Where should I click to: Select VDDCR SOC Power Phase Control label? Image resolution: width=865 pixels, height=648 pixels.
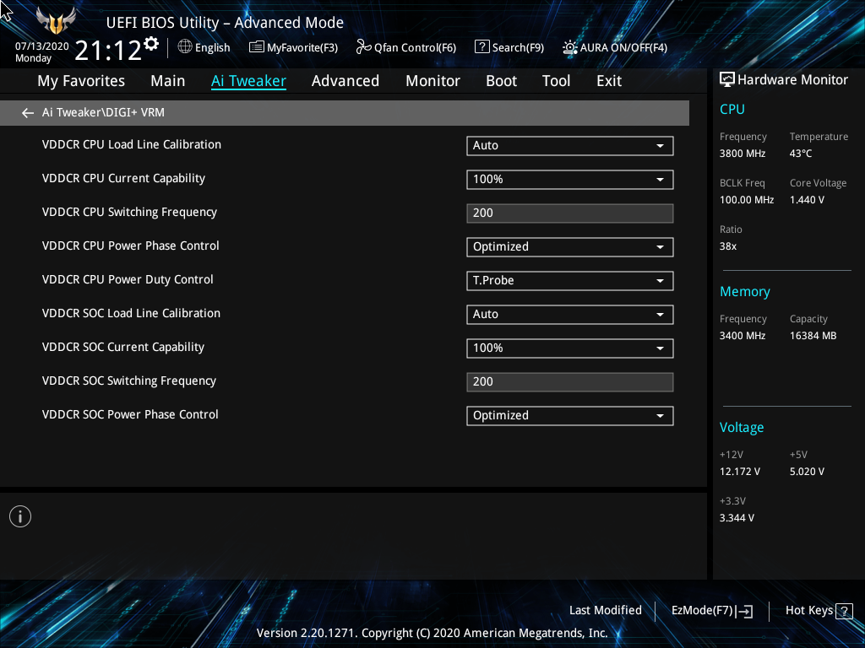pos(130,414)
